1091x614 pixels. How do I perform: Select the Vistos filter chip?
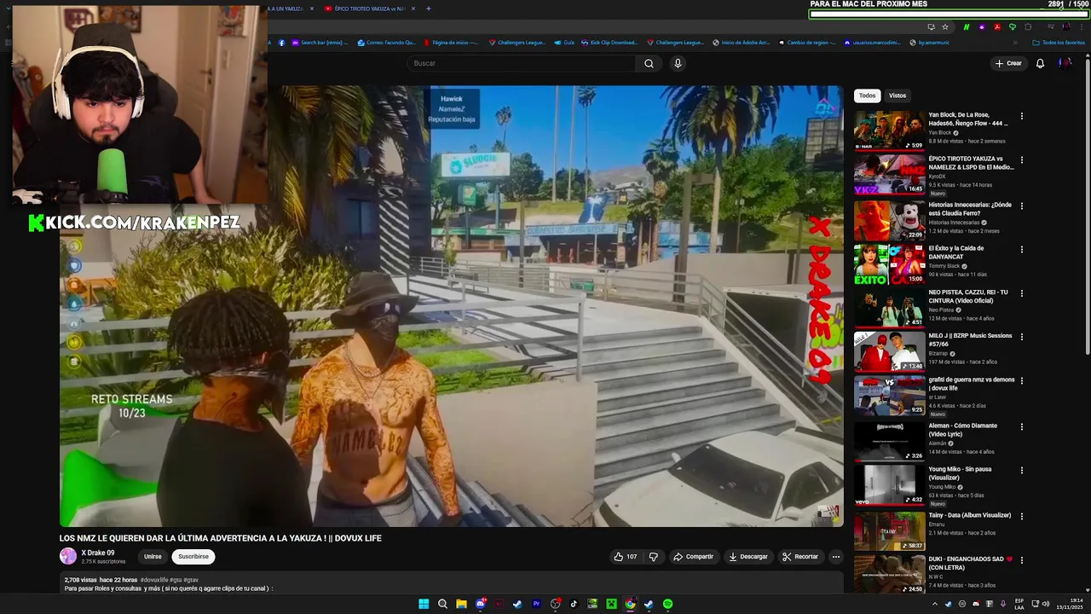click(x=898, y=96)
